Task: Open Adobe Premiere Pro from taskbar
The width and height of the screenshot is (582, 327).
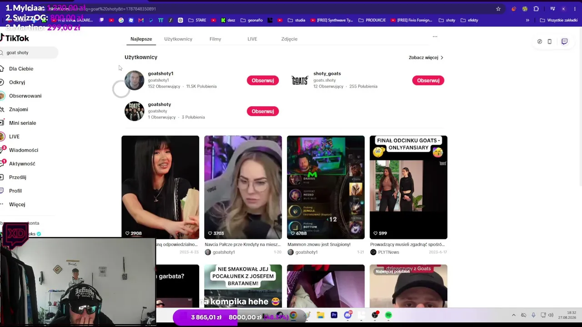Action: point(334,315)
